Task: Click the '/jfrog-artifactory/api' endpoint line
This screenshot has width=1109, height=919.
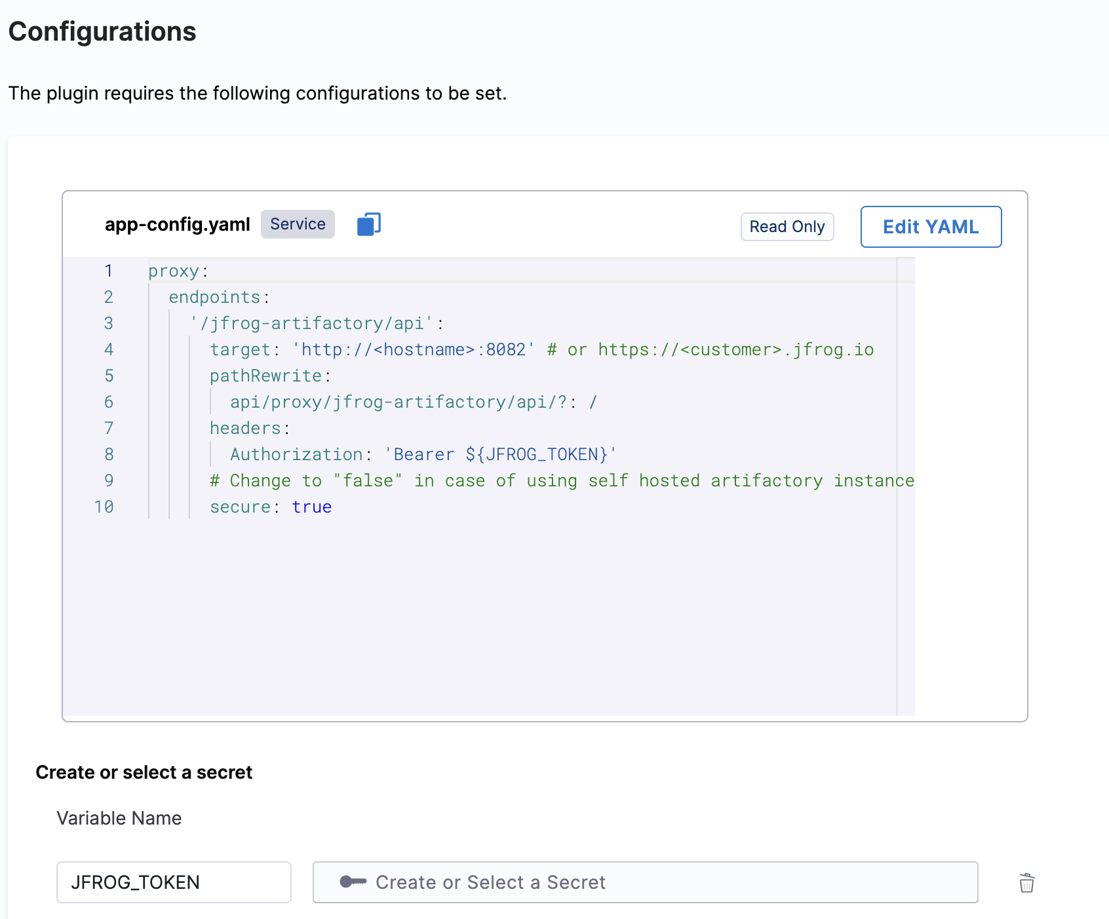Action: 311,324
